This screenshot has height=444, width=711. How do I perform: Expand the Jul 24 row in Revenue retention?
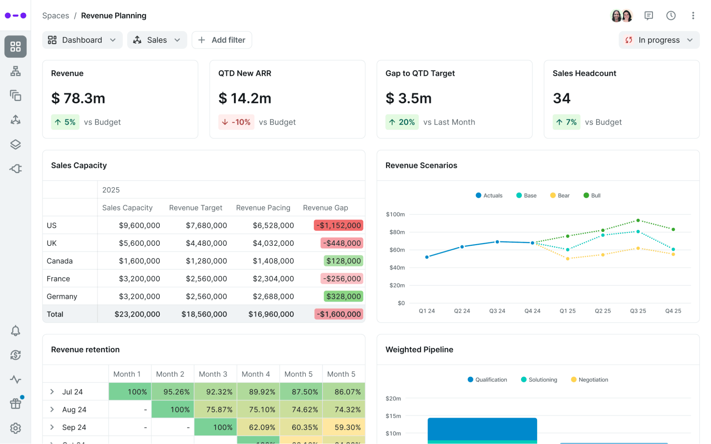(x=52, y=391)
